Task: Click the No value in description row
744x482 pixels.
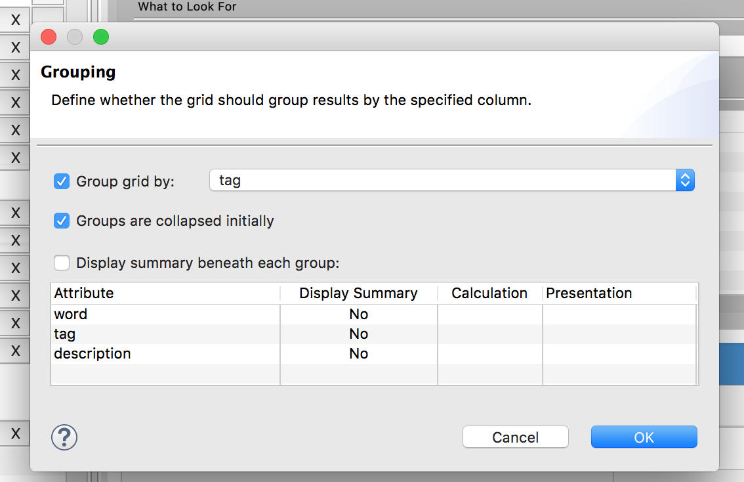Action: point(359,354)
